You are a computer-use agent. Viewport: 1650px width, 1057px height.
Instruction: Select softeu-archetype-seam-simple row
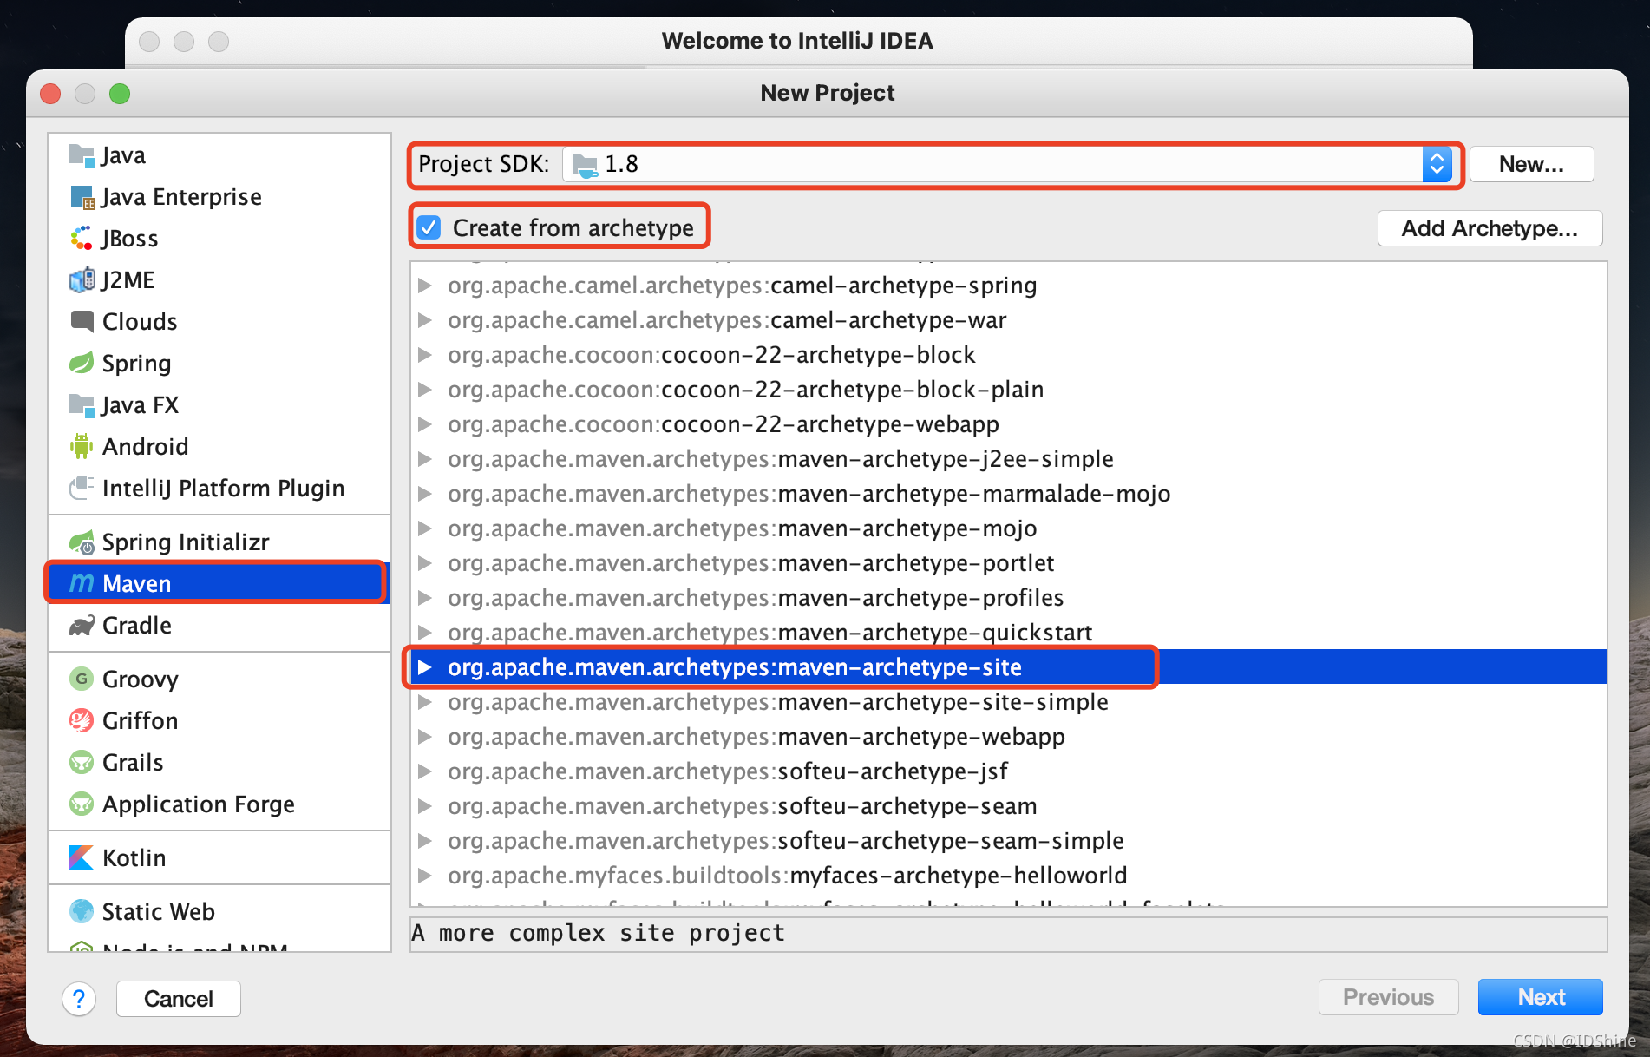pyautogui.click(x=1008, y=840)
